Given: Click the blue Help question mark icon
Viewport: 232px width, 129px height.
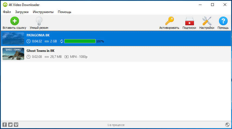Looking at the screenshot, I should pyautogui.click(x=223, y=21).
